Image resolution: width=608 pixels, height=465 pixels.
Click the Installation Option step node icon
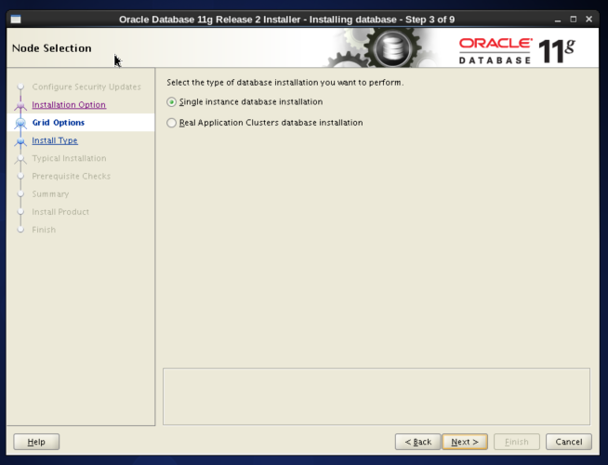tap(20, 105)
